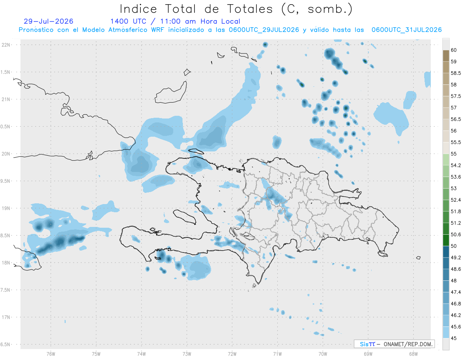Pick the brown swatch between 59 and 60

click(446, 56)
